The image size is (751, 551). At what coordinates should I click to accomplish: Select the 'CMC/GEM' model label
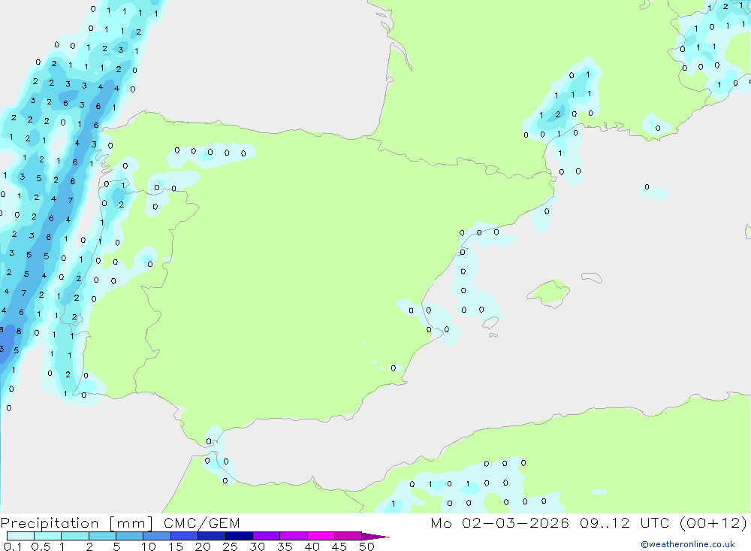pyautogui.click(x=201, y=523)
